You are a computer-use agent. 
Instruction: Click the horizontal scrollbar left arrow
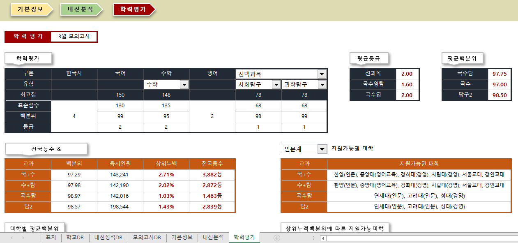coord(323,238)
